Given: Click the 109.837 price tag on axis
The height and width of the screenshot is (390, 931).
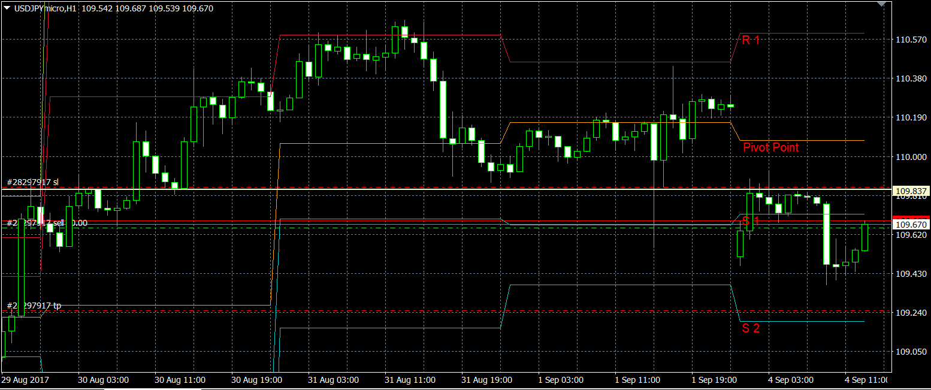Looking at the screenshot, I should [911, 191].
